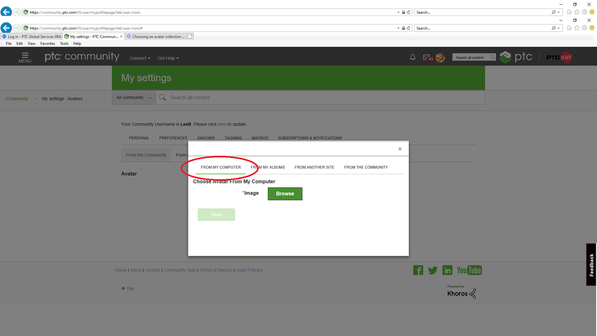Click the notifications bell icon

coord(412,57)
